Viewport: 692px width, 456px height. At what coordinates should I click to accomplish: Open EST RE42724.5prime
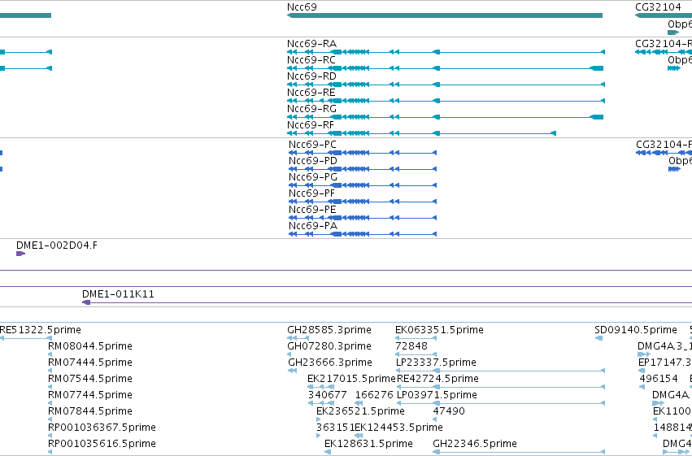[437, 380]
